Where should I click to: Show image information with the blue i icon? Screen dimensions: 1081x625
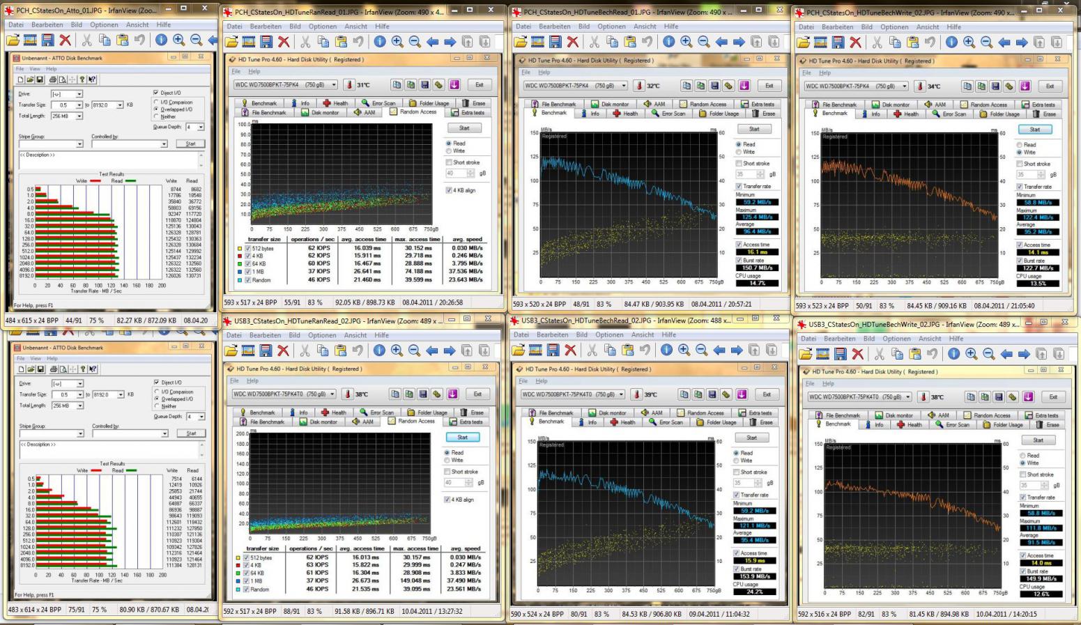pyautogui.click(x=162, y=39)
